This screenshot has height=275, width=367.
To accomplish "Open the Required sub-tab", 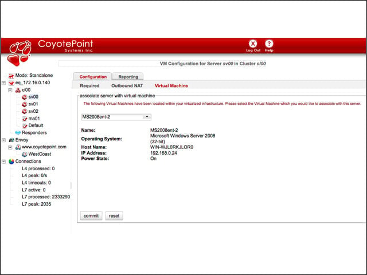I will (x=89, y=86).
